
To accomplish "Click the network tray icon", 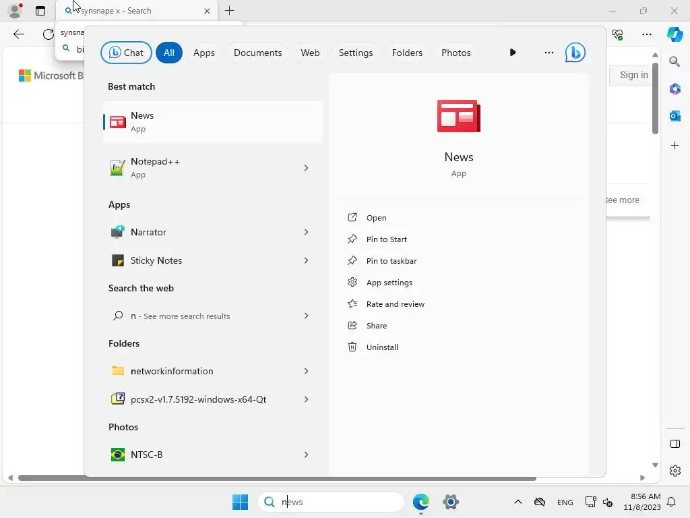I will click(590, 502).
